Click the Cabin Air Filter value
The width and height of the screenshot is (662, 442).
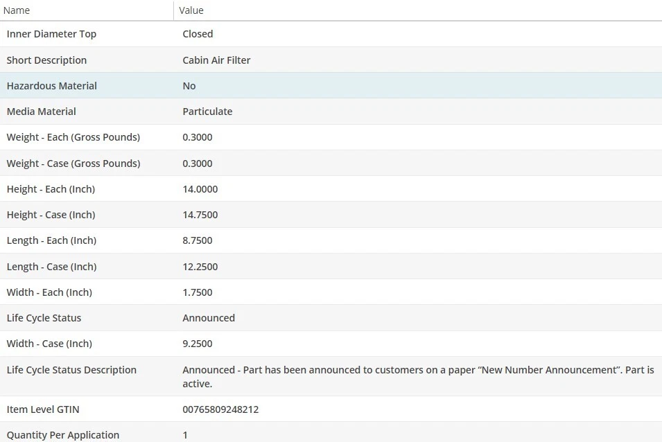pos(216,60)
